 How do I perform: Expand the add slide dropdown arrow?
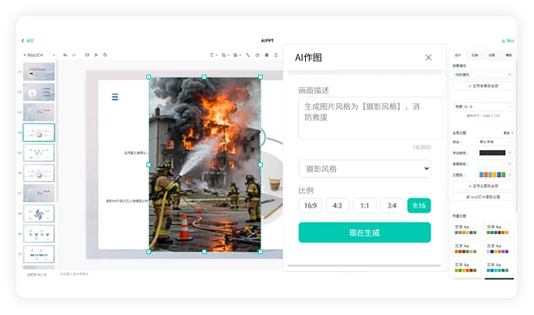(x=54, y=55)
